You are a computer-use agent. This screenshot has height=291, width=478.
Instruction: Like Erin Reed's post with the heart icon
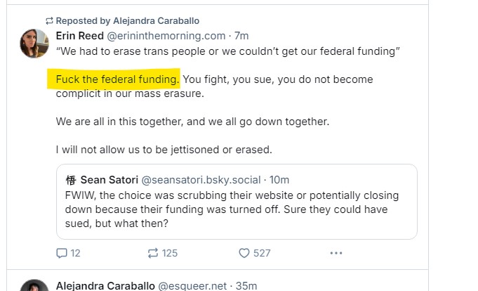[244, 253]
